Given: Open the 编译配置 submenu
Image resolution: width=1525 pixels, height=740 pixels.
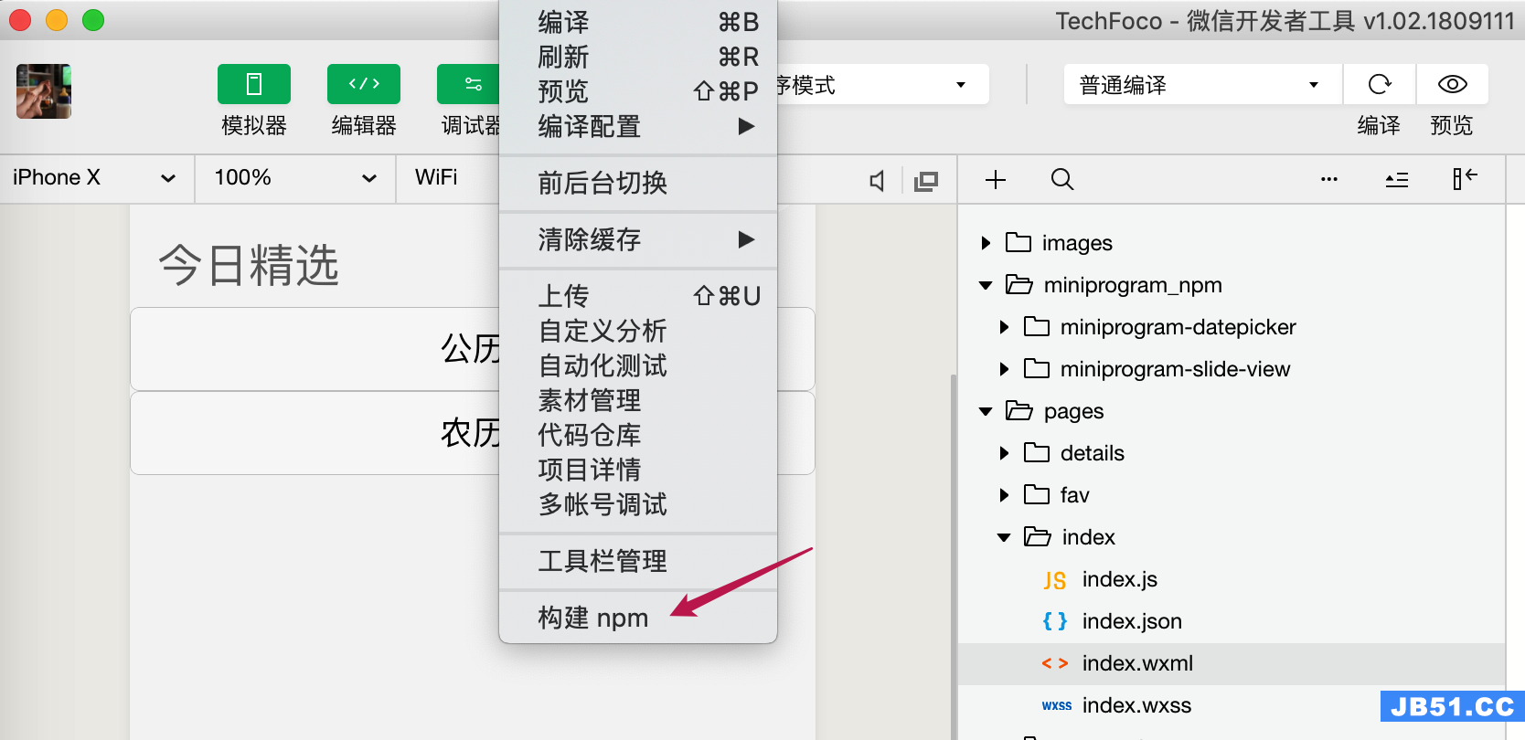Looking at the screenshot, I should [638, 126].
